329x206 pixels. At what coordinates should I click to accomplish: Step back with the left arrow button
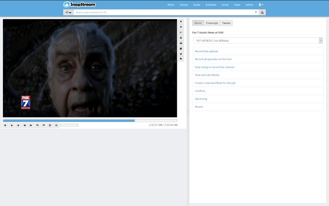(12, 126)
